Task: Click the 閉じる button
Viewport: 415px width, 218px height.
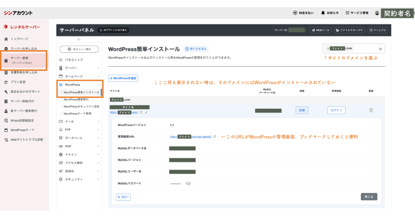Action: [x=369, y=197]
